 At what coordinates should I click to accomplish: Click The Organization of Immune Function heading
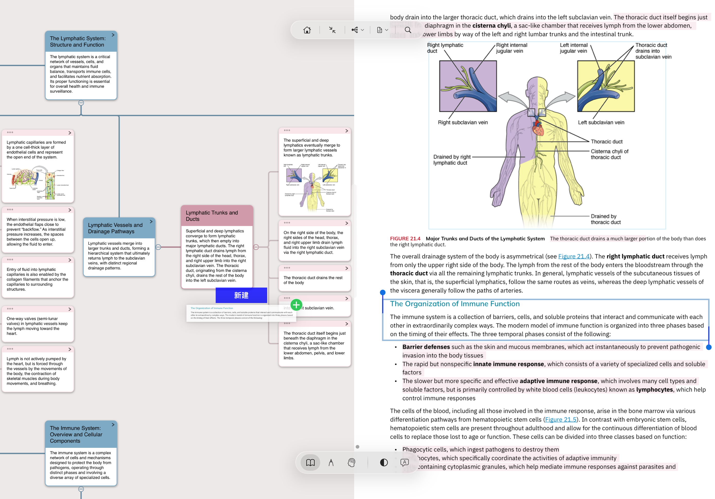pos(455,304)
